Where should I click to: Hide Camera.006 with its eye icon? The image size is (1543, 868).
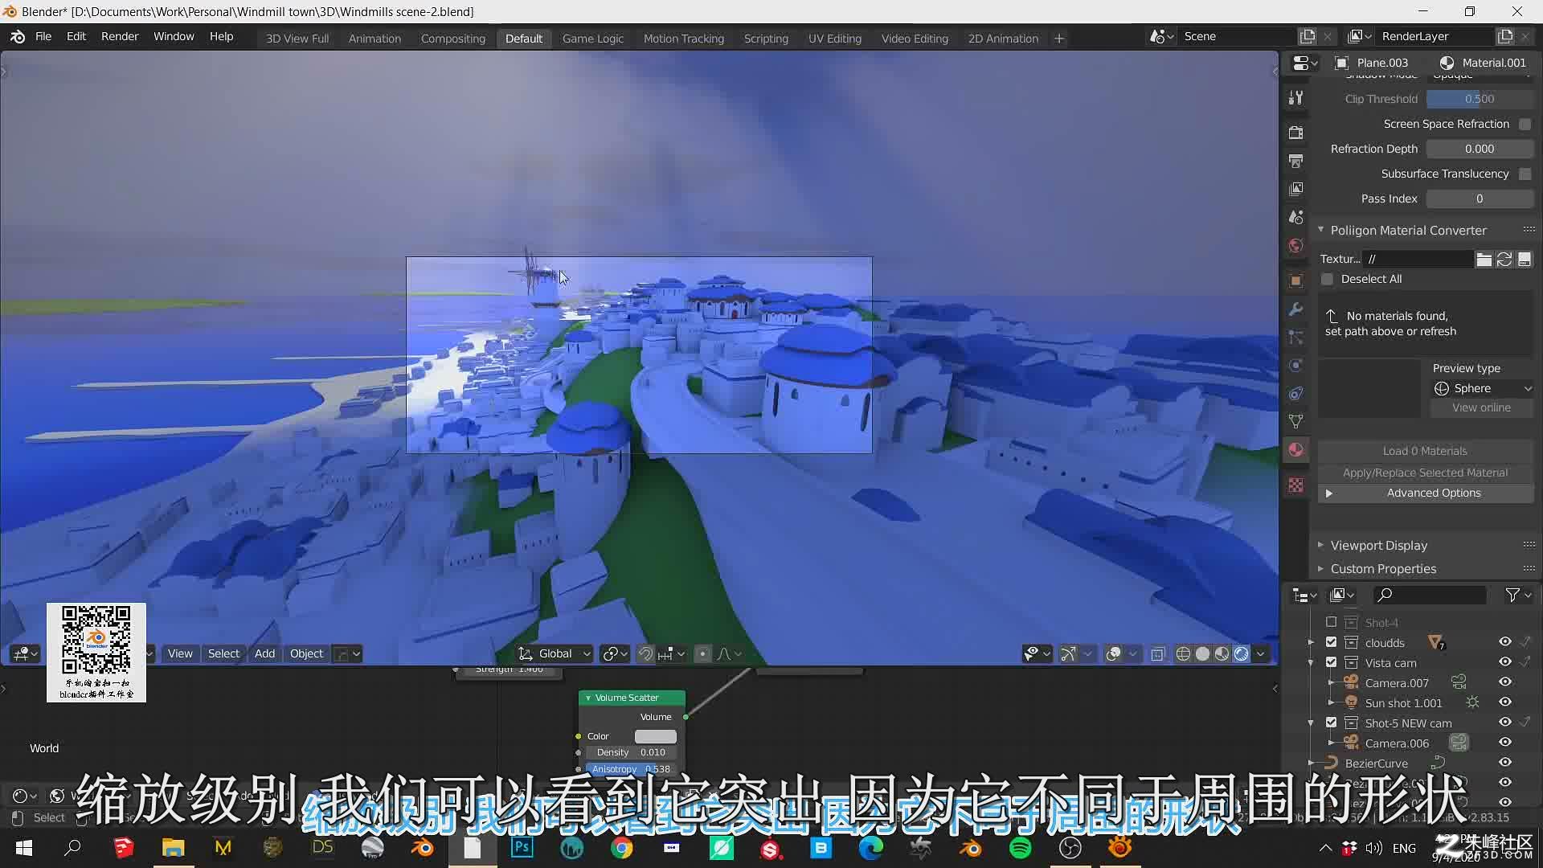(1505, 743)
